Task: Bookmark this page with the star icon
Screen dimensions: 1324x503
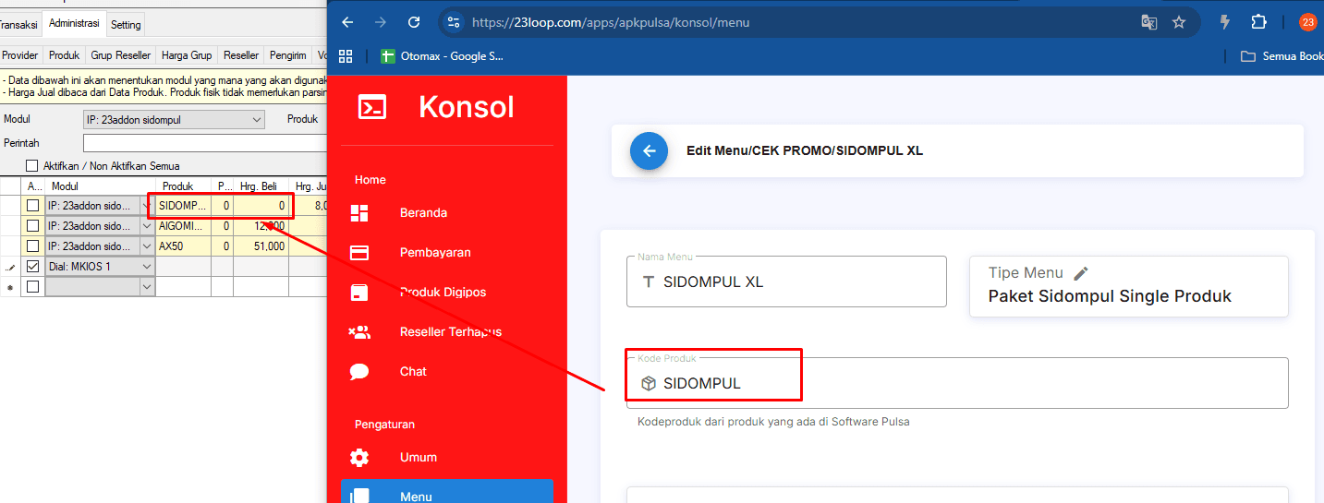Action: click(x=1179, y=22)
